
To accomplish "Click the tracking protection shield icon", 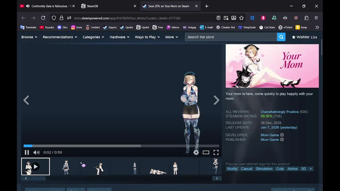I will tap(54, 18).
